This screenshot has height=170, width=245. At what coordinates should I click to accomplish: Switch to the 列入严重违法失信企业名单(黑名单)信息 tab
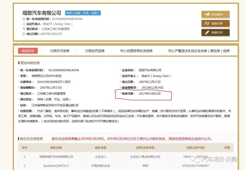point(199,51)
